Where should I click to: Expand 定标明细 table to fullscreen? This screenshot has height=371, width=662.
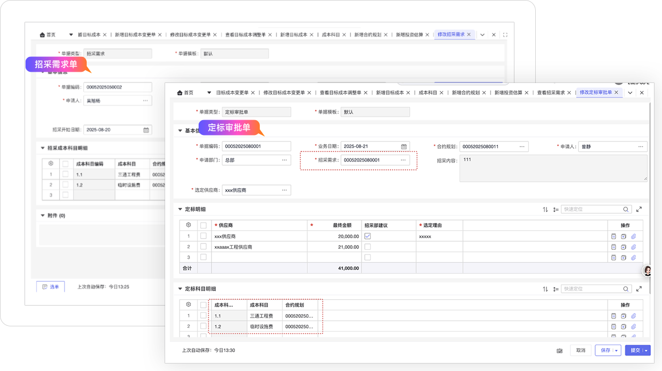click(x=639, y=209)
